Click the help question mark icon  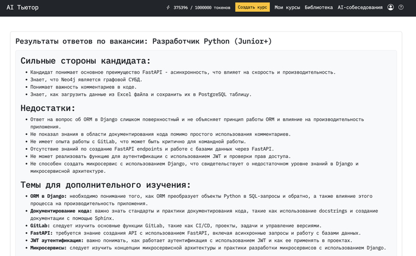pos(400,8)
